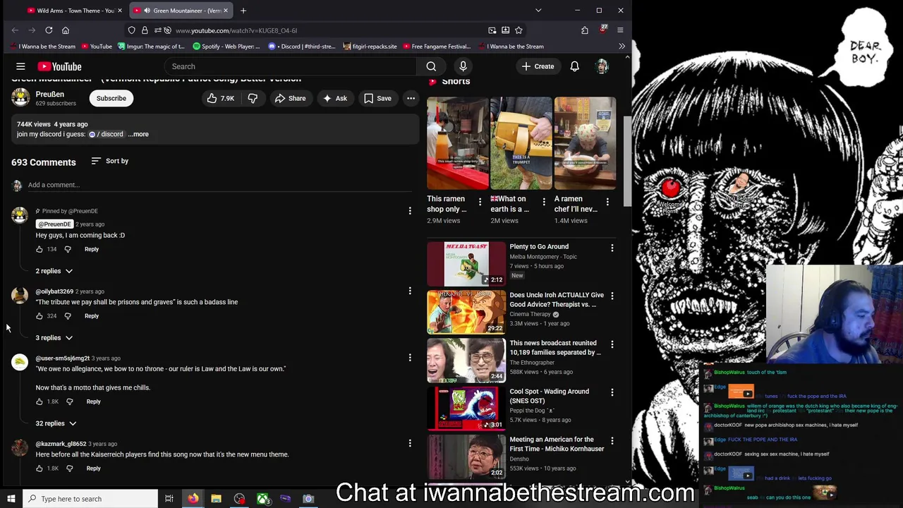Open options menu for the pinned comment

click(x=410, y=210)
